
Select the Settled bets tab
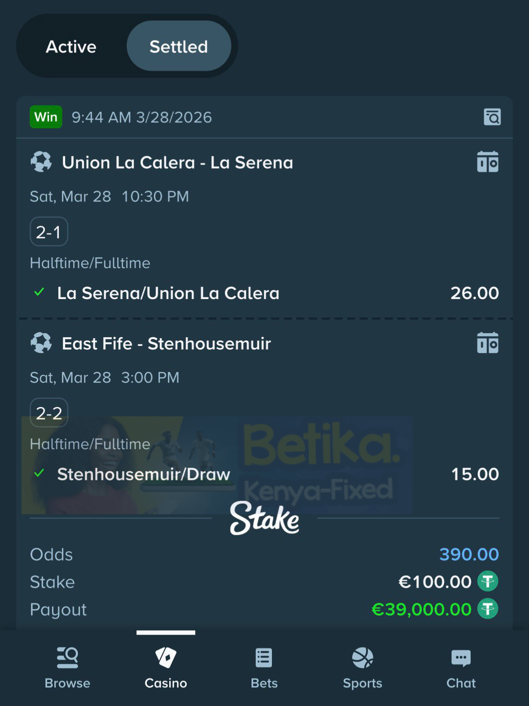click(179, 46)
